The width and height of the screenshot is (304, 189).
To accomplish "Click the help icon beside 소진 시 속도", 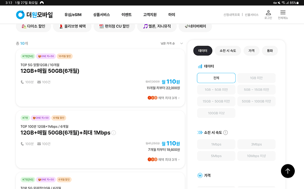I will (226, 132).
